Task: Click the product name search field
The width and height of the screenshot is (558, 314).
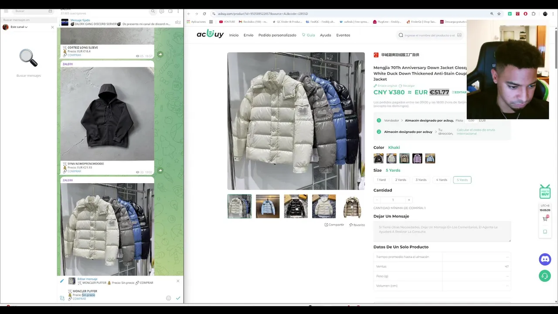Action: 429,35
